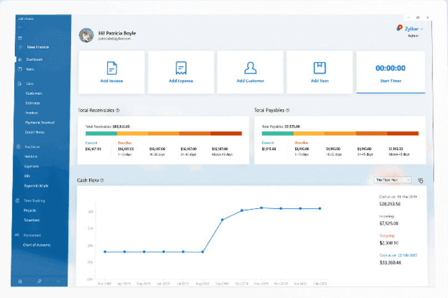Collapse the Purchases section in sidebar
Image resolution: width=448 pixels, height=298 pixels.
32,147
